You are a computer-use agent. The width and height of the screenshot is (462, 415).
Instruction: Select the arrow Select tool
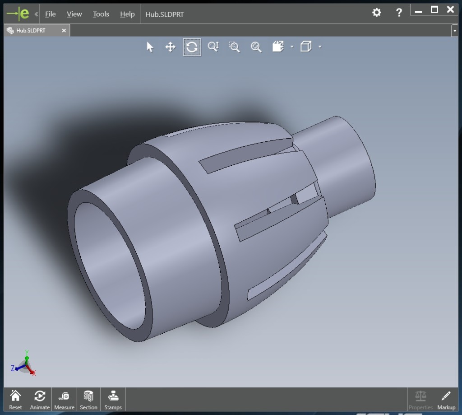point(150,47)
